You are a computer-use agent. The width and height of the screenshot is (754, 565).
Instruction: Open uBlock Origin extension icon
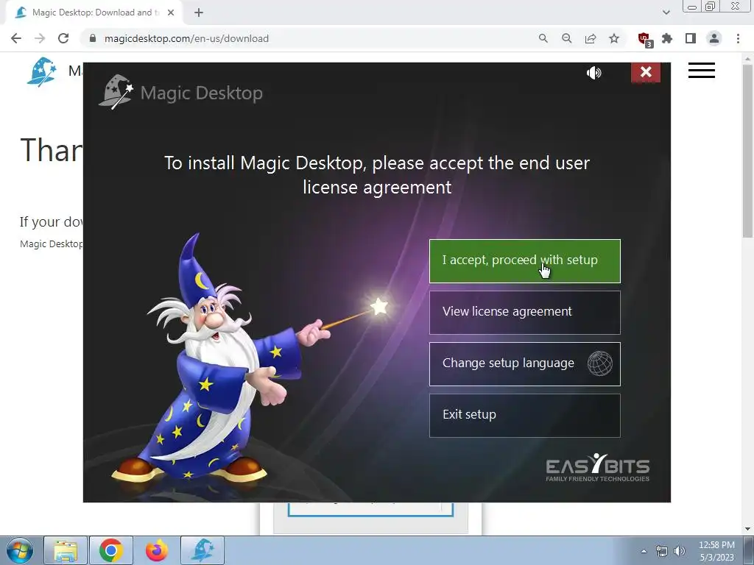[644, 39]
